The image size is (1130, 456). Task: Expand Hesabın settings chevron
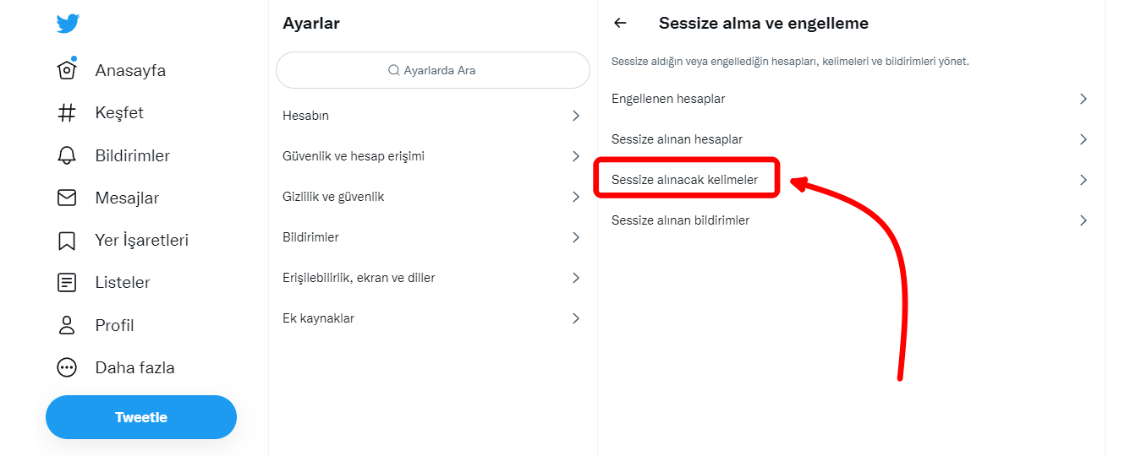coord(576,116)
